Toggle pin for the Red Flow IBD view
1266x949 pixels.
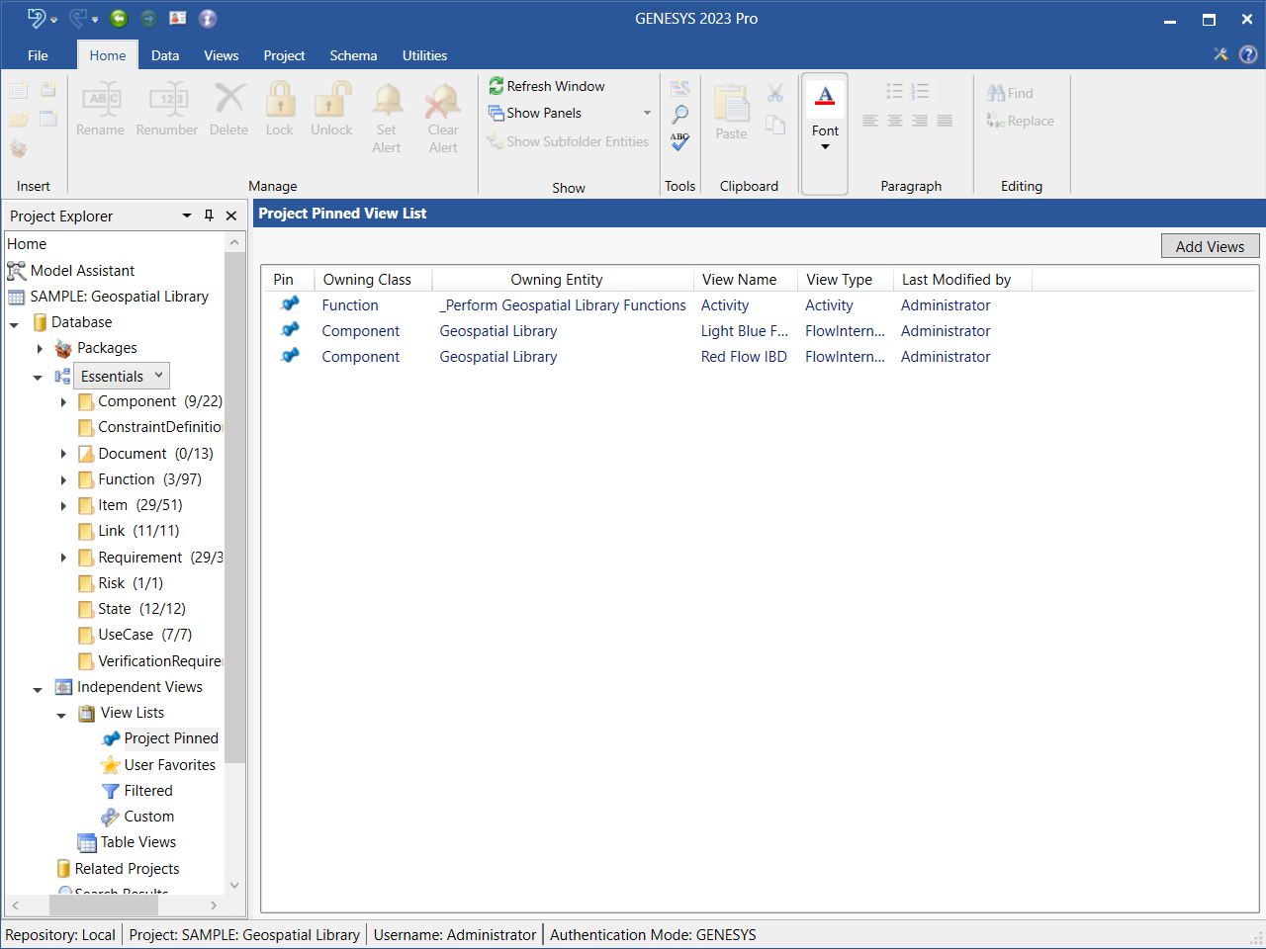tap(290, 356)
